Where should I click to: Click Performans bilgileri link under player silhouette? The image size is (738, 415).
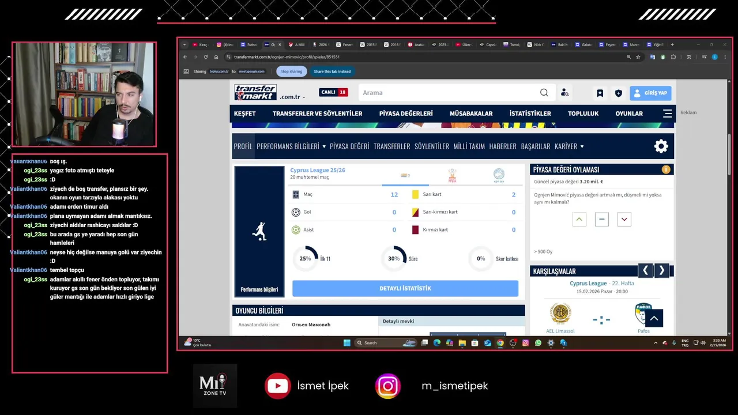[x=259, y=289]
